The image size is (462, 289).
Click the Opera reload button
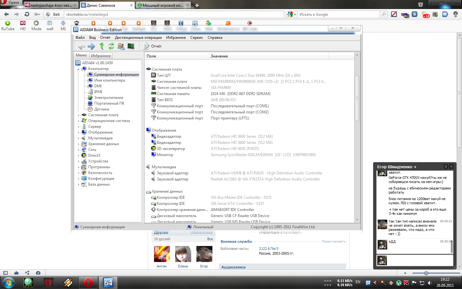[x=27, y=14]
